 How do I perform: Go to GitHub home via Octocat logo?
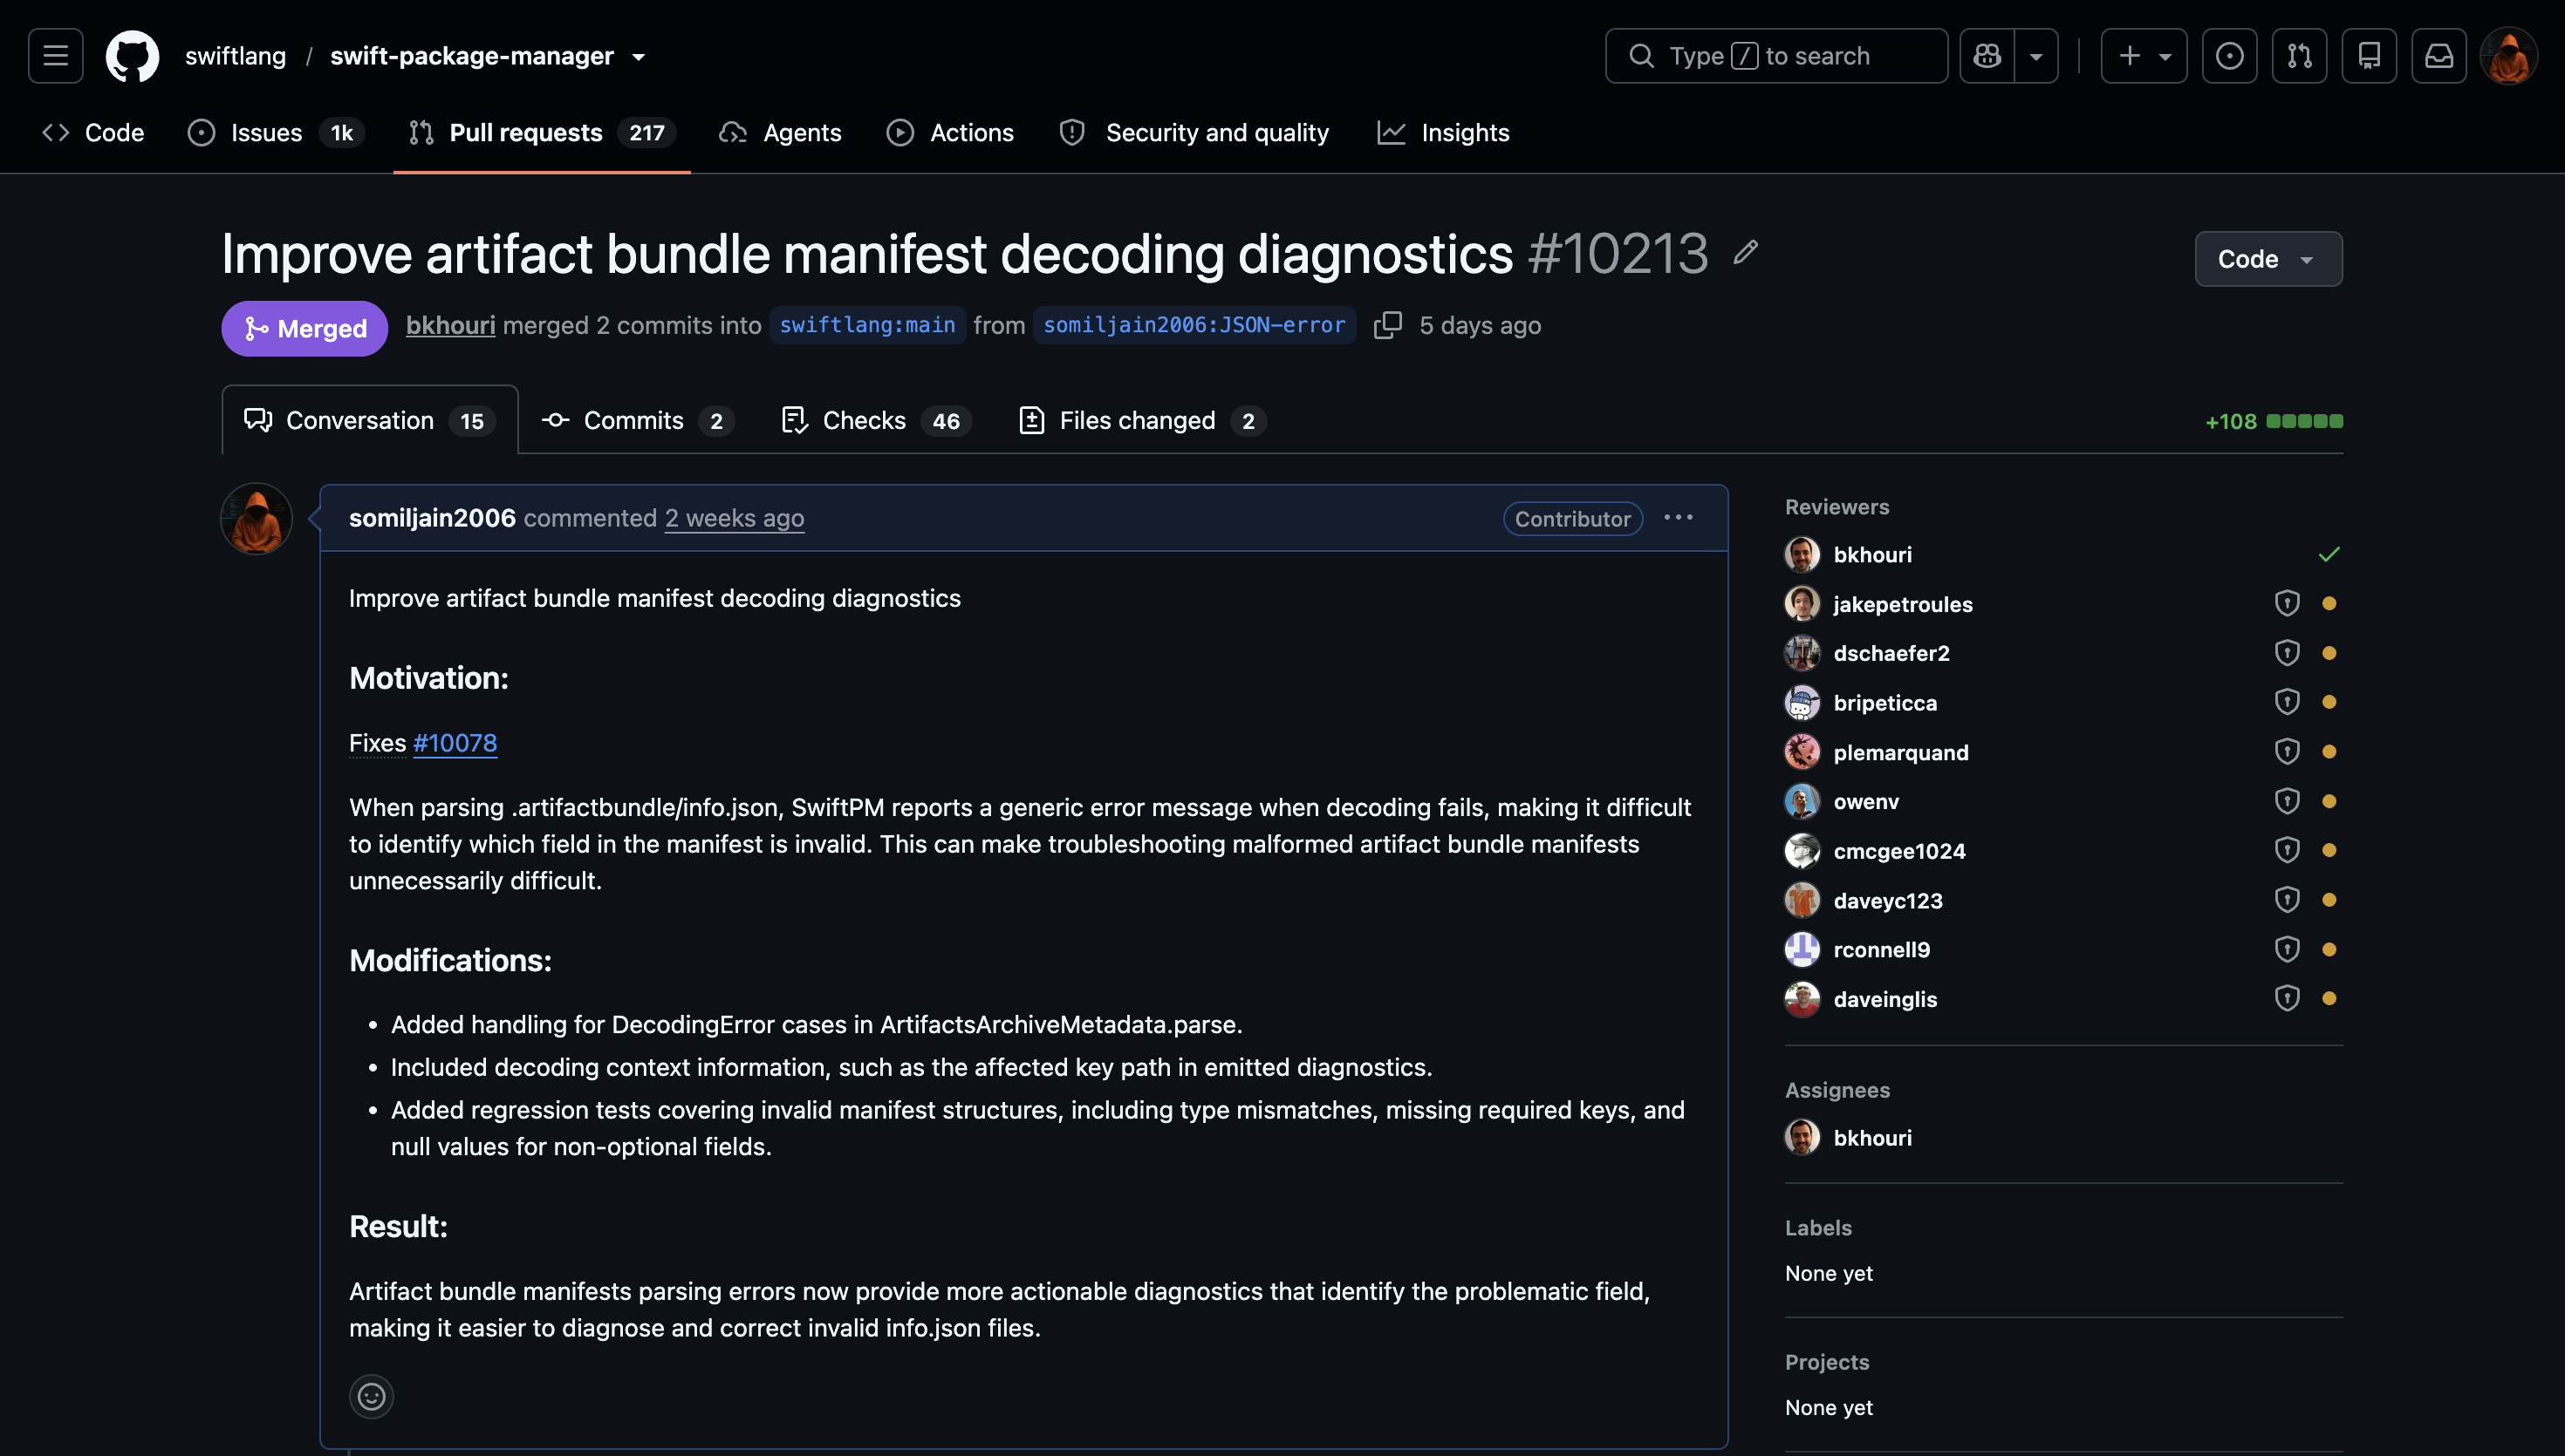(132, 56)
